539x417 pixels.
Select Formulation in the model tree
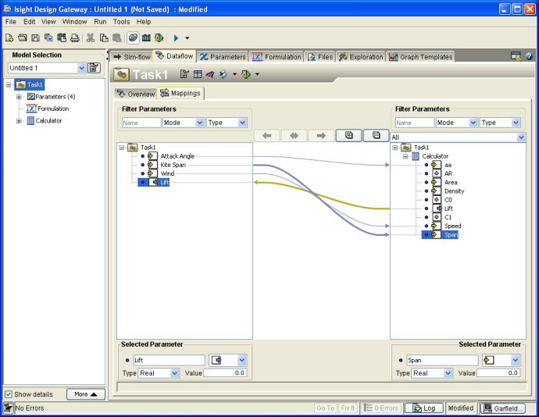pyautogui.click(x=53, y=109)
